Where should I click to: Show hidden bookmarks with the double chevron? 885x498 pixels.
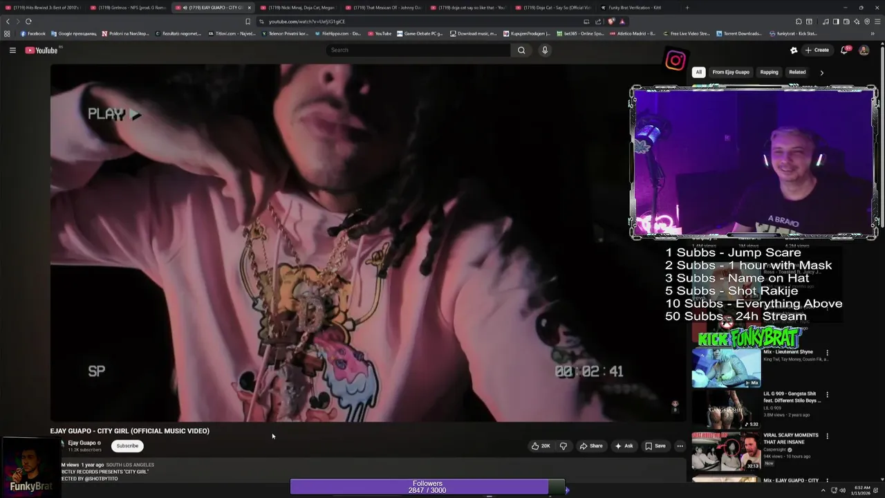click(873, 33)
